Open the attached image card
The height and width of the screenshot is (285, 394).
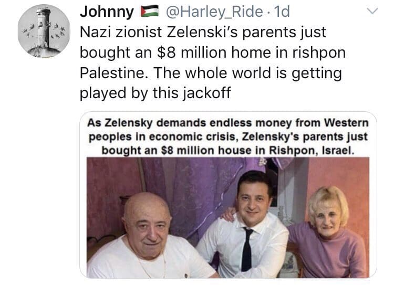(228, 195)
